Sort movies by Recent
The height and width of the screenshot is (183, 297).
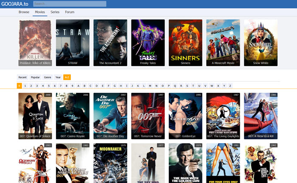coord(22,78)
